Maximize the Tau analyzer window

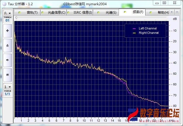coord(164,3)
